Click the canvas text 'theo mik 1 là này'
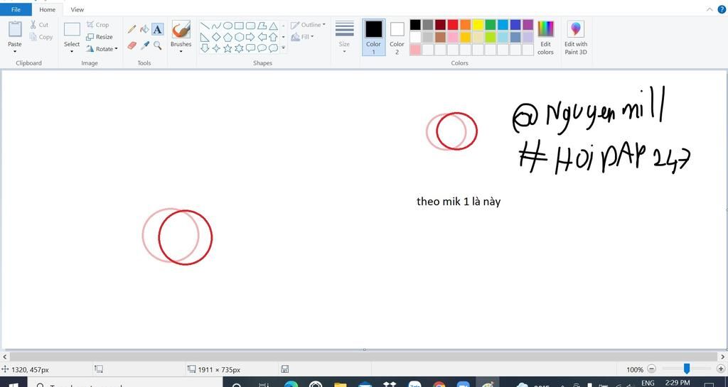Image resolution: width=728 pixels, height=387 pixels. click(459, 202)
